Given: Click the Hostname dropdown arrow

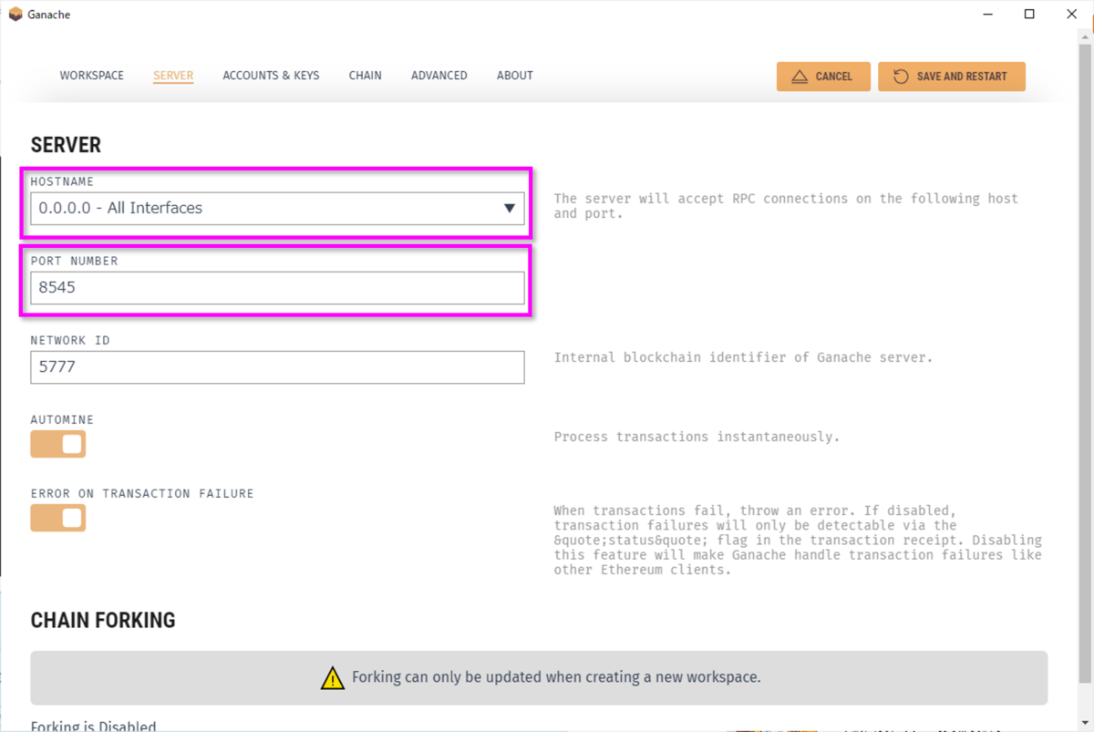Looking at the screenshot, I should pyautogui.click(x=510, y=209).
